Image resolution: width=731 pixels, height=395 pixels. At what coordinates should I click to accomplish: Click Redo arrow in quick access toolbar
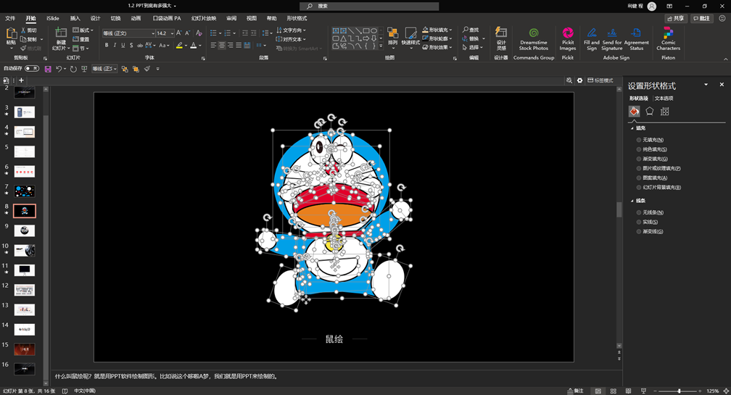point(73,69)
